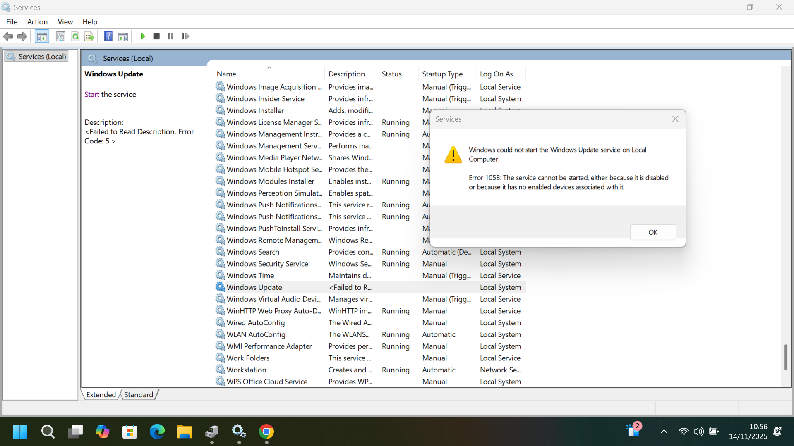Click the Start the service link
Image resolution: width=794 pixels, height=446 pixels.
pos(91,94)
